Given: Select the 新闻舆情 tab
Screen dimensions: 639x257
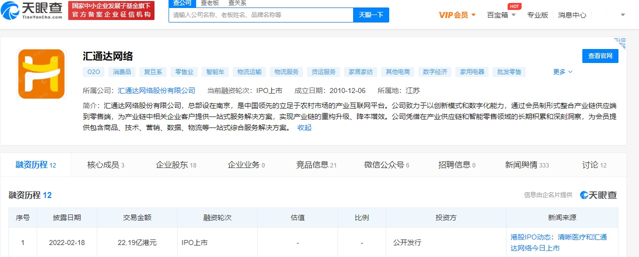Looking at the screenshot, I should 527,165.
